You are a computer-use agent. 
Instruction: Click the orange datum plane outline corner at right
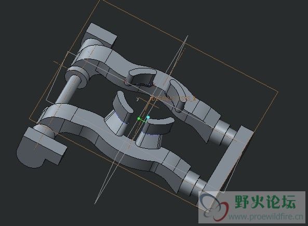point(277,92)
